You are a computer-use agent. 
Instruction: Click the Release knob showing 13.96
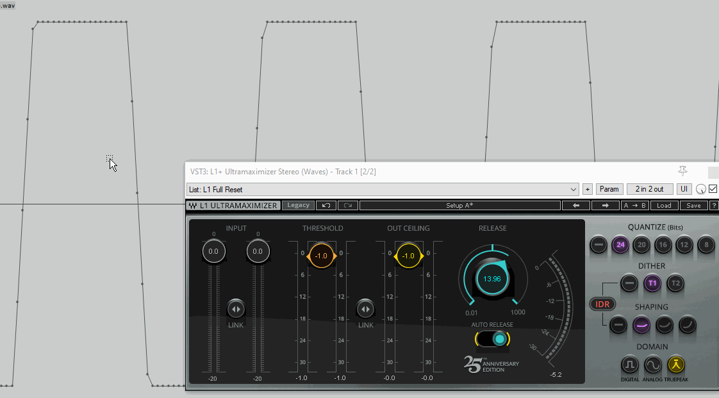click(492, 278)
